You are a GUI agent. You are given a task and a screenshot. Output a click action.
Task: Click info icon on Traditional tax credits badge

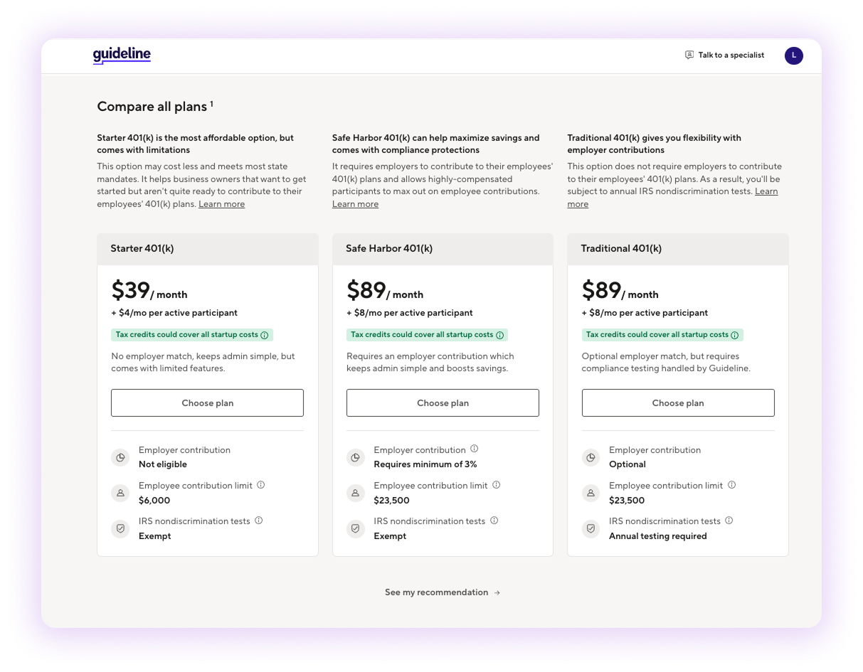coord(735,335)
